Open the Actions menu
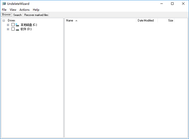The width and height of the screenshot is (189, 139). [x=24, y=10]
